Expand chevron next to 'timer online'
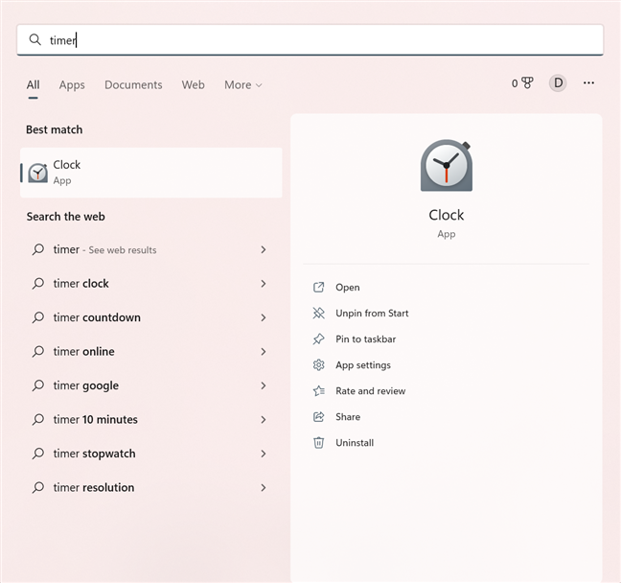The height and width of the screenshot is (583, 621). 264,352
